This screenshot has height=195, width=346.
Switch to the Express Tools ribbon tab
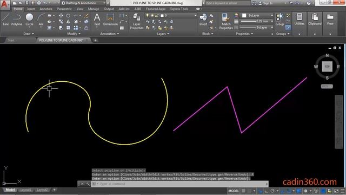[x=179, y=9]
